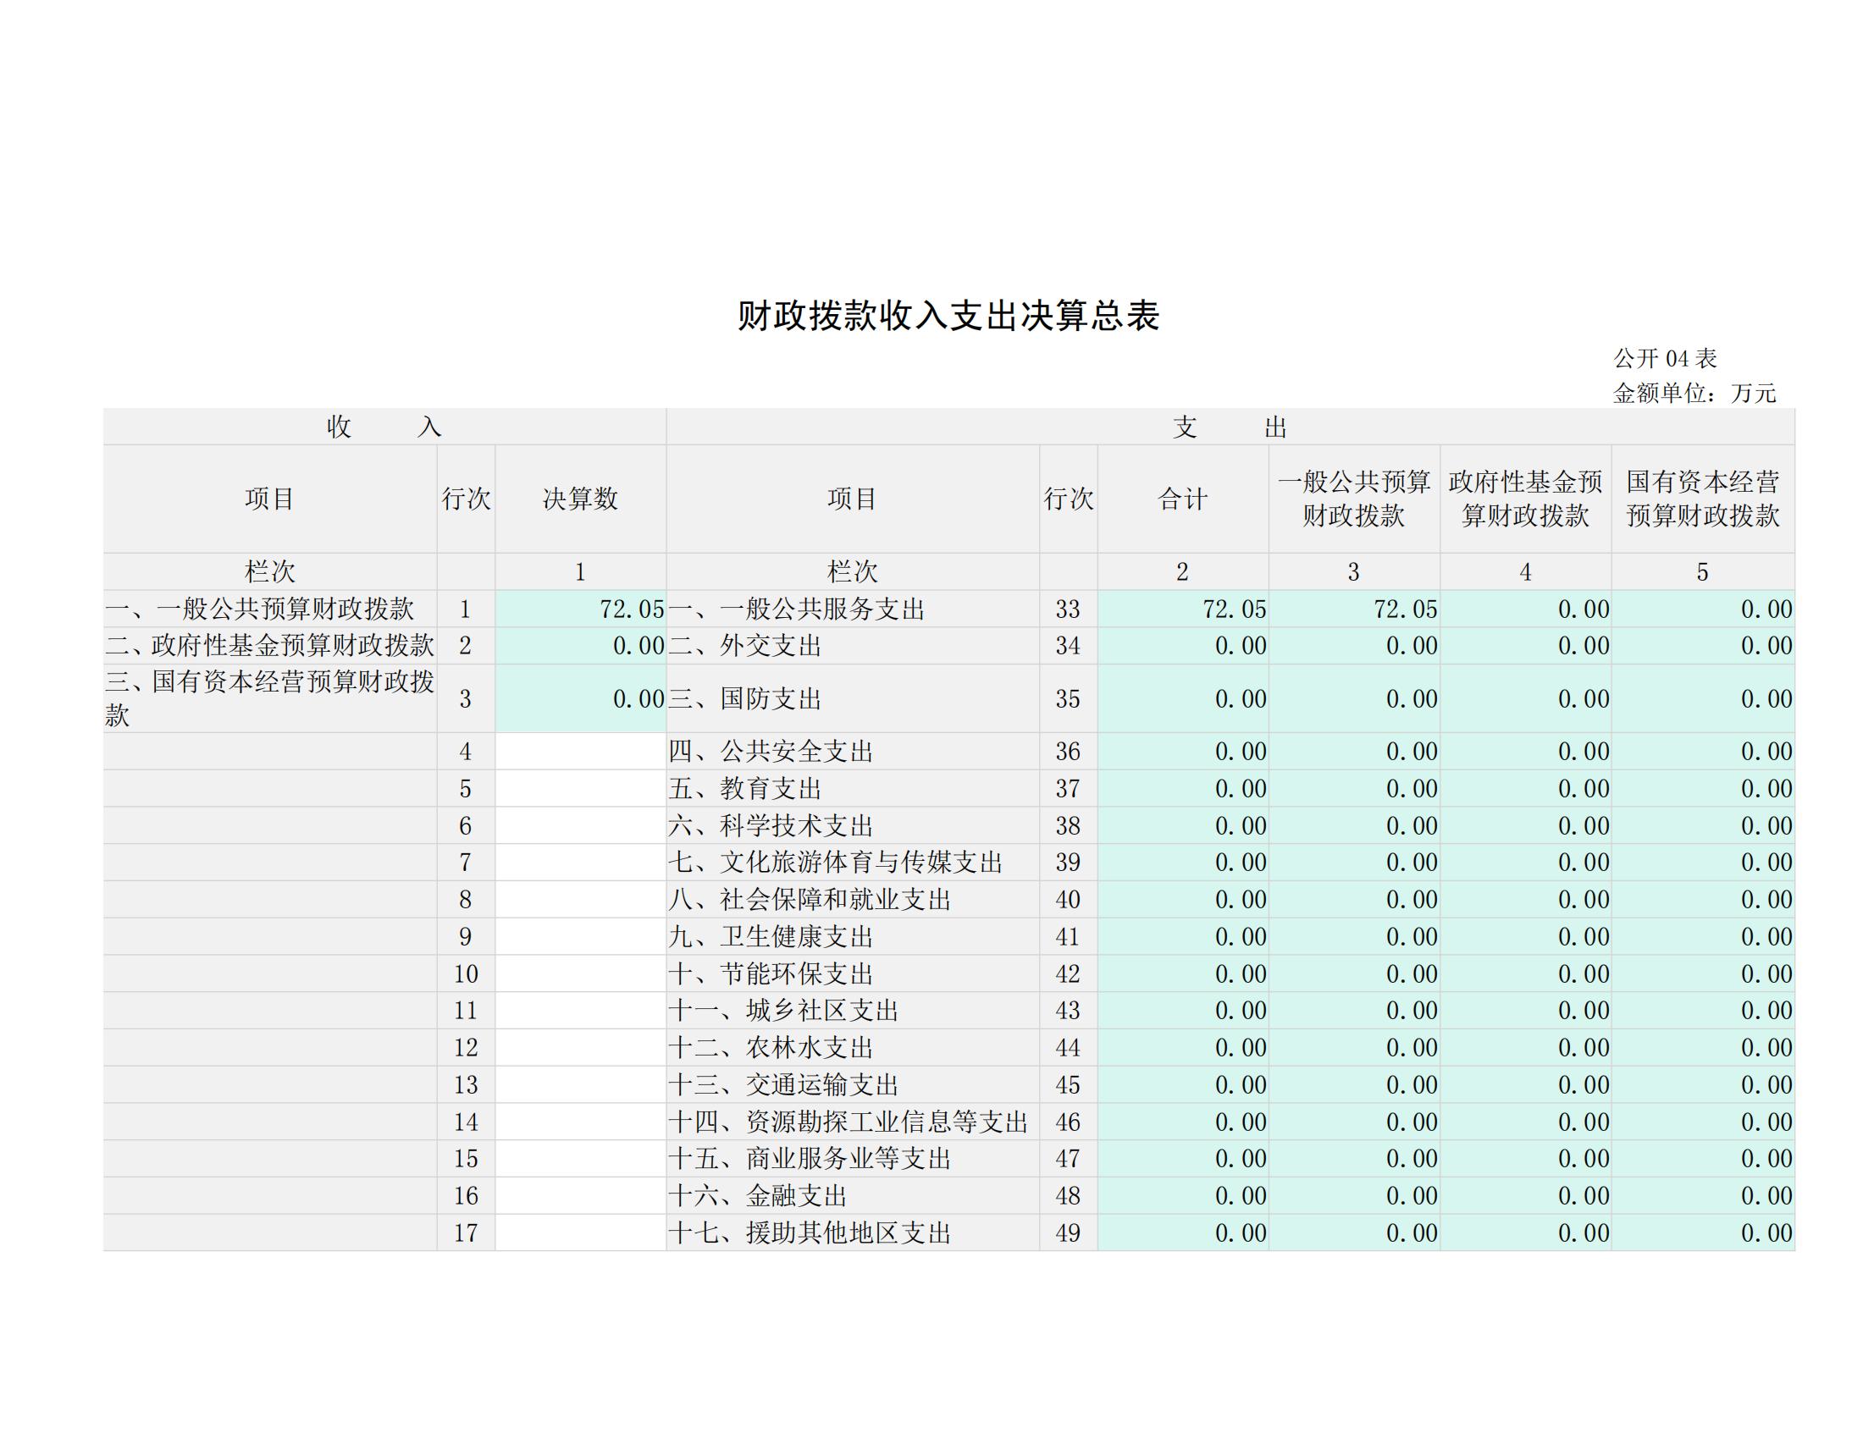Click income row 一、一般公共预算财政拨款
The height and width of the screenshot is (1439, 1863).
(259, 609)
